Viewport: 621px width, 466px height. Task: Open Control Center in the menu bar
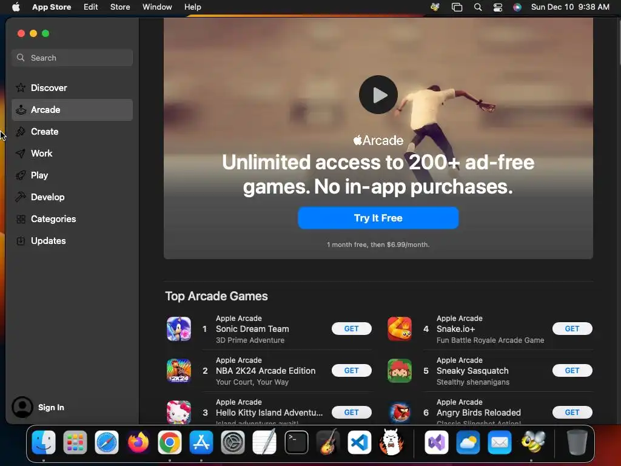(497, 7)
